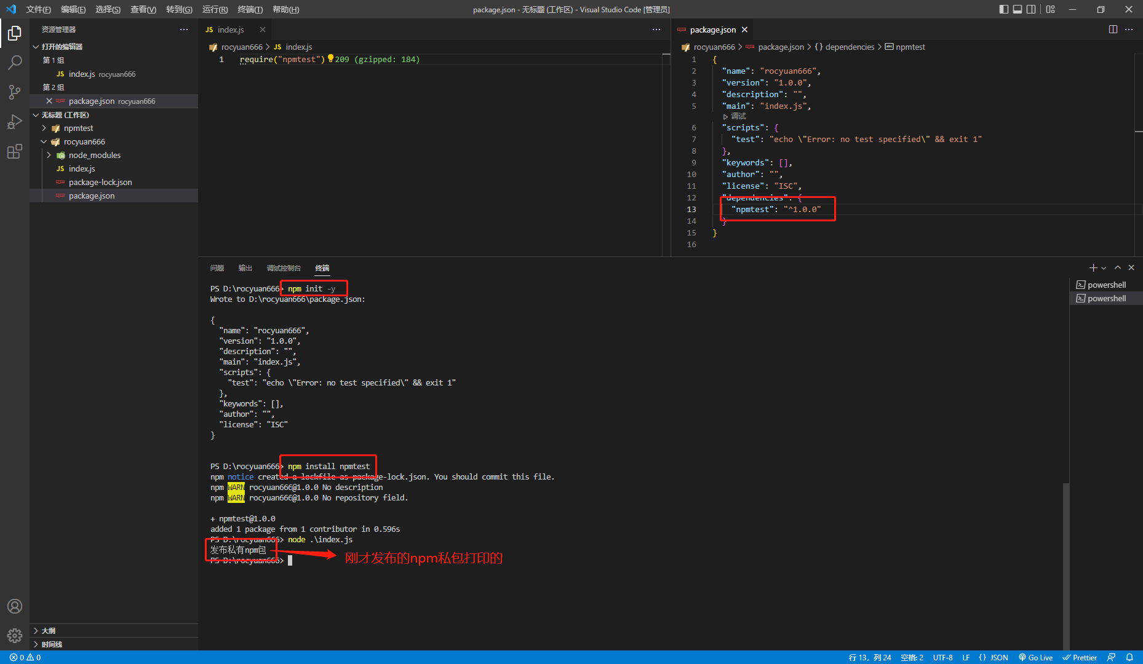This screenshot has width=1143, height=664.
Task: Toggle primary sidebar layout icon
Action: tap(1004, 9)
